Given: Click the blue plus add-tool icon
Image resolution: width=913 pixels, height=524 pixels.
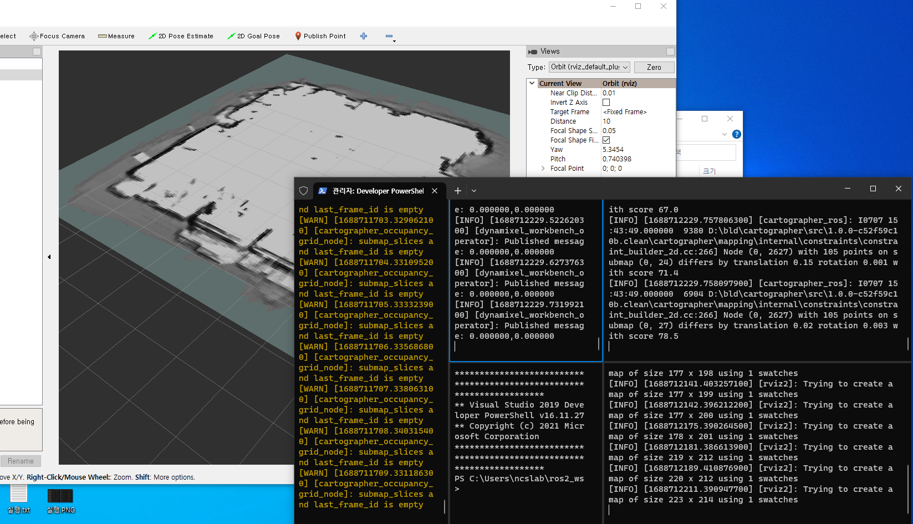Looking at the screenshot, I should pos(364,36).
